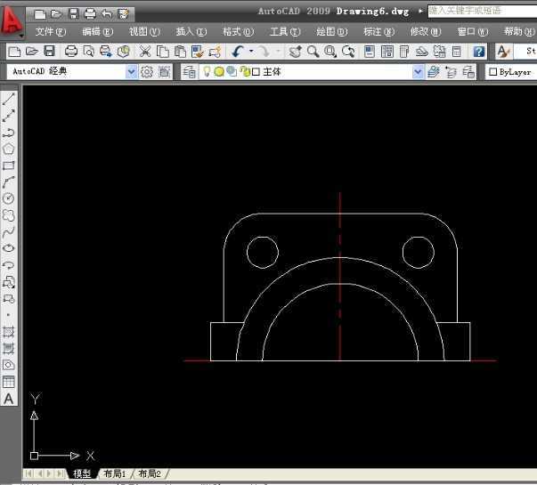Select the Hatch tool
Image resolution: width=537 pixels, height=485 pixels.
point(9,332)
